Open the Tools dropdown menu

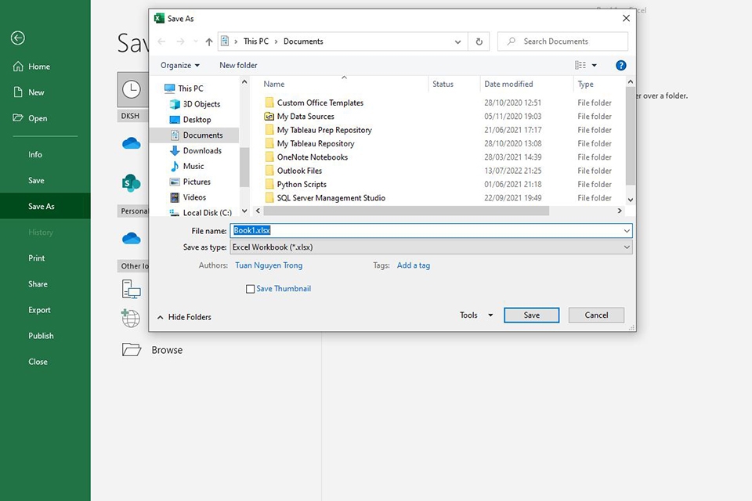point(476,315)
